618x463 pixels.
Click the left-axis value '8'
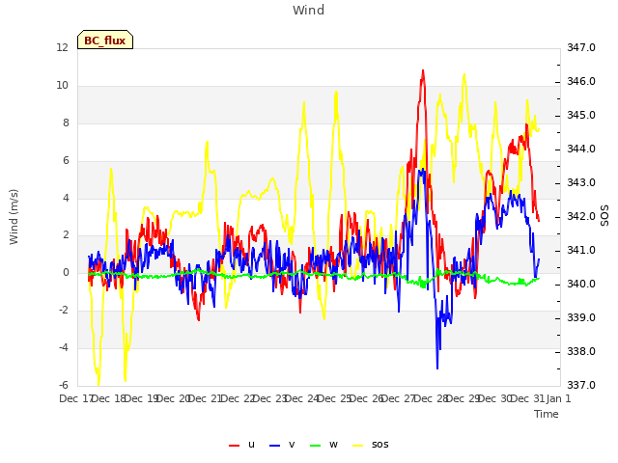[x=66, y=123]
